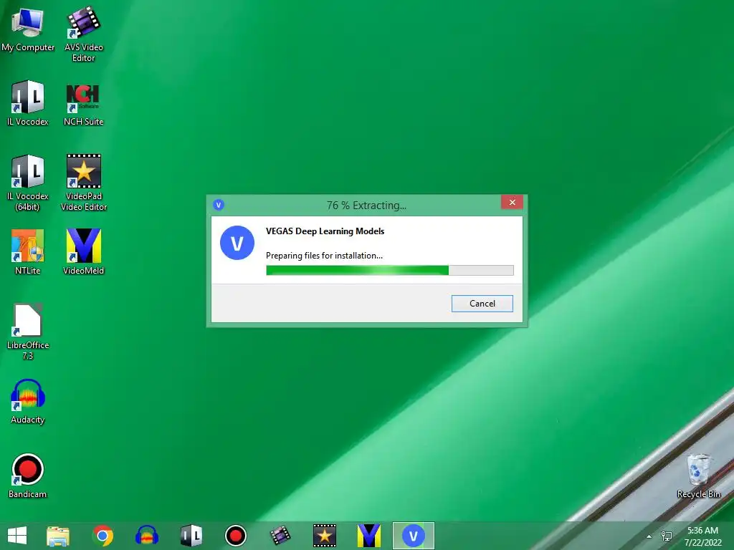Cancel the VEGAS Deep Learning Models extraction
Viewport: 734px width, 550px height.
coord(482,304)
